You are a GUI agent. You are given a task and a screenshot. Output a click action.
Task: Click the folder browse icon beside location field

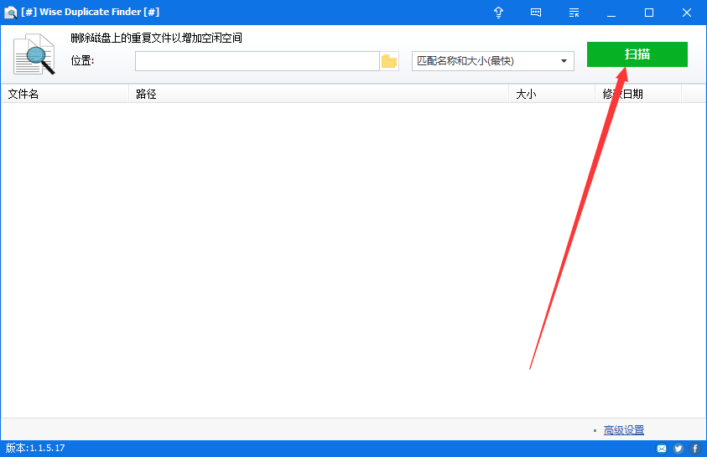(x=389, y=61)
